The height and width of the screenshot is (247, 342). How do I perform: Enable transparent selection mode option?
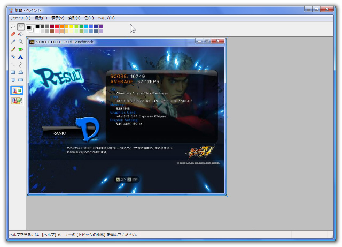[17, 100]
